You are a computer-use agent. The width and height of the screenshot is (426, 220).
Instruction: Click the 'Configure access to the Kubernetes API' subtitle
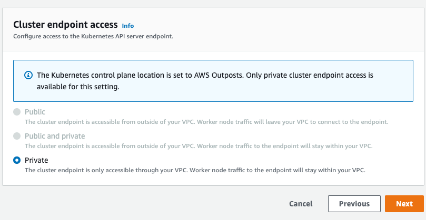(93, 36)
